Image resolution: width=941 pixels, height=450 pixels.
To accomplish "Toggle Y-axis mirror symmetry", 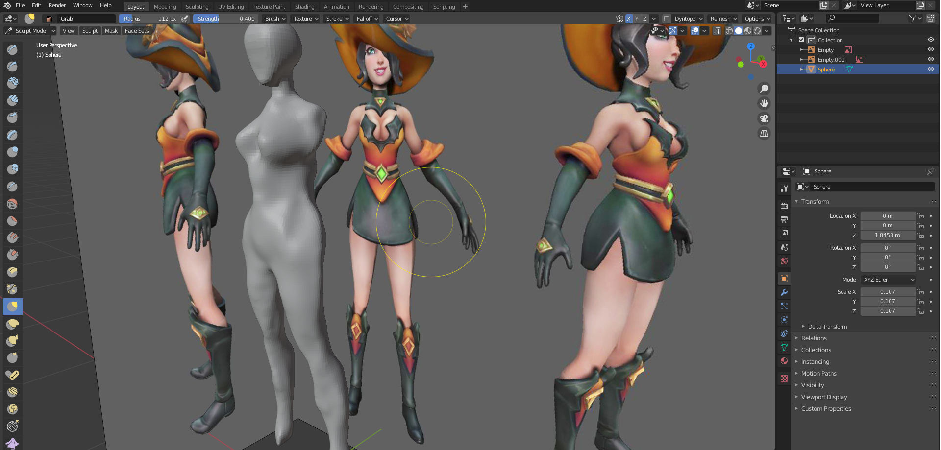I will pos(637,19).
